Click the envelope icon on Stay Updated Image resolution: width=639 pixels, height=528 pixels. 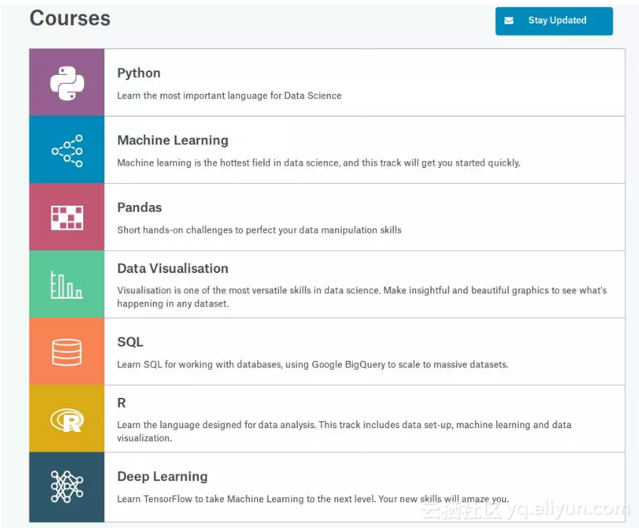tap(509, 20)
